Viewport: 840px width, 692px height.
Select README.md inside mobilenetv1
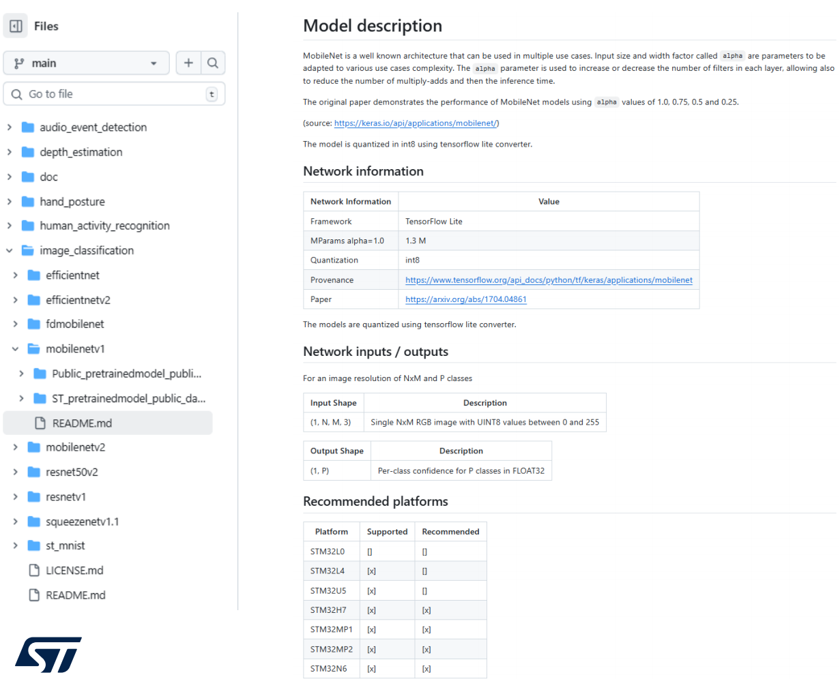pyautogui.click(x=82, y=423)
